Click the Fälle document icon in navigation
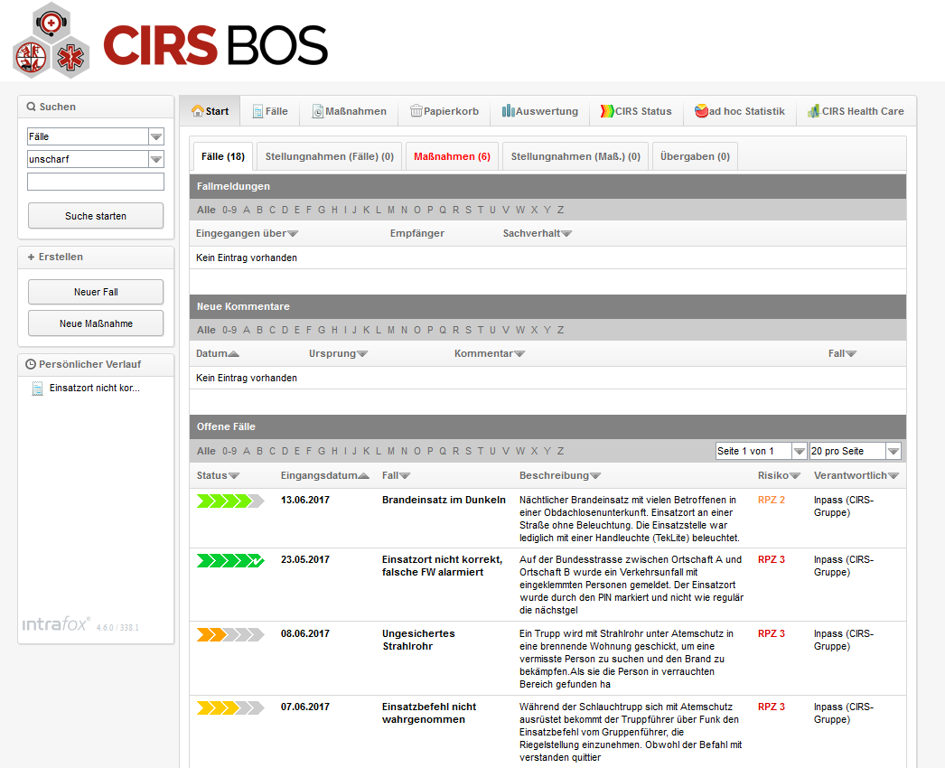The width and height of the screenshot is (945, 768). (257, 111)
